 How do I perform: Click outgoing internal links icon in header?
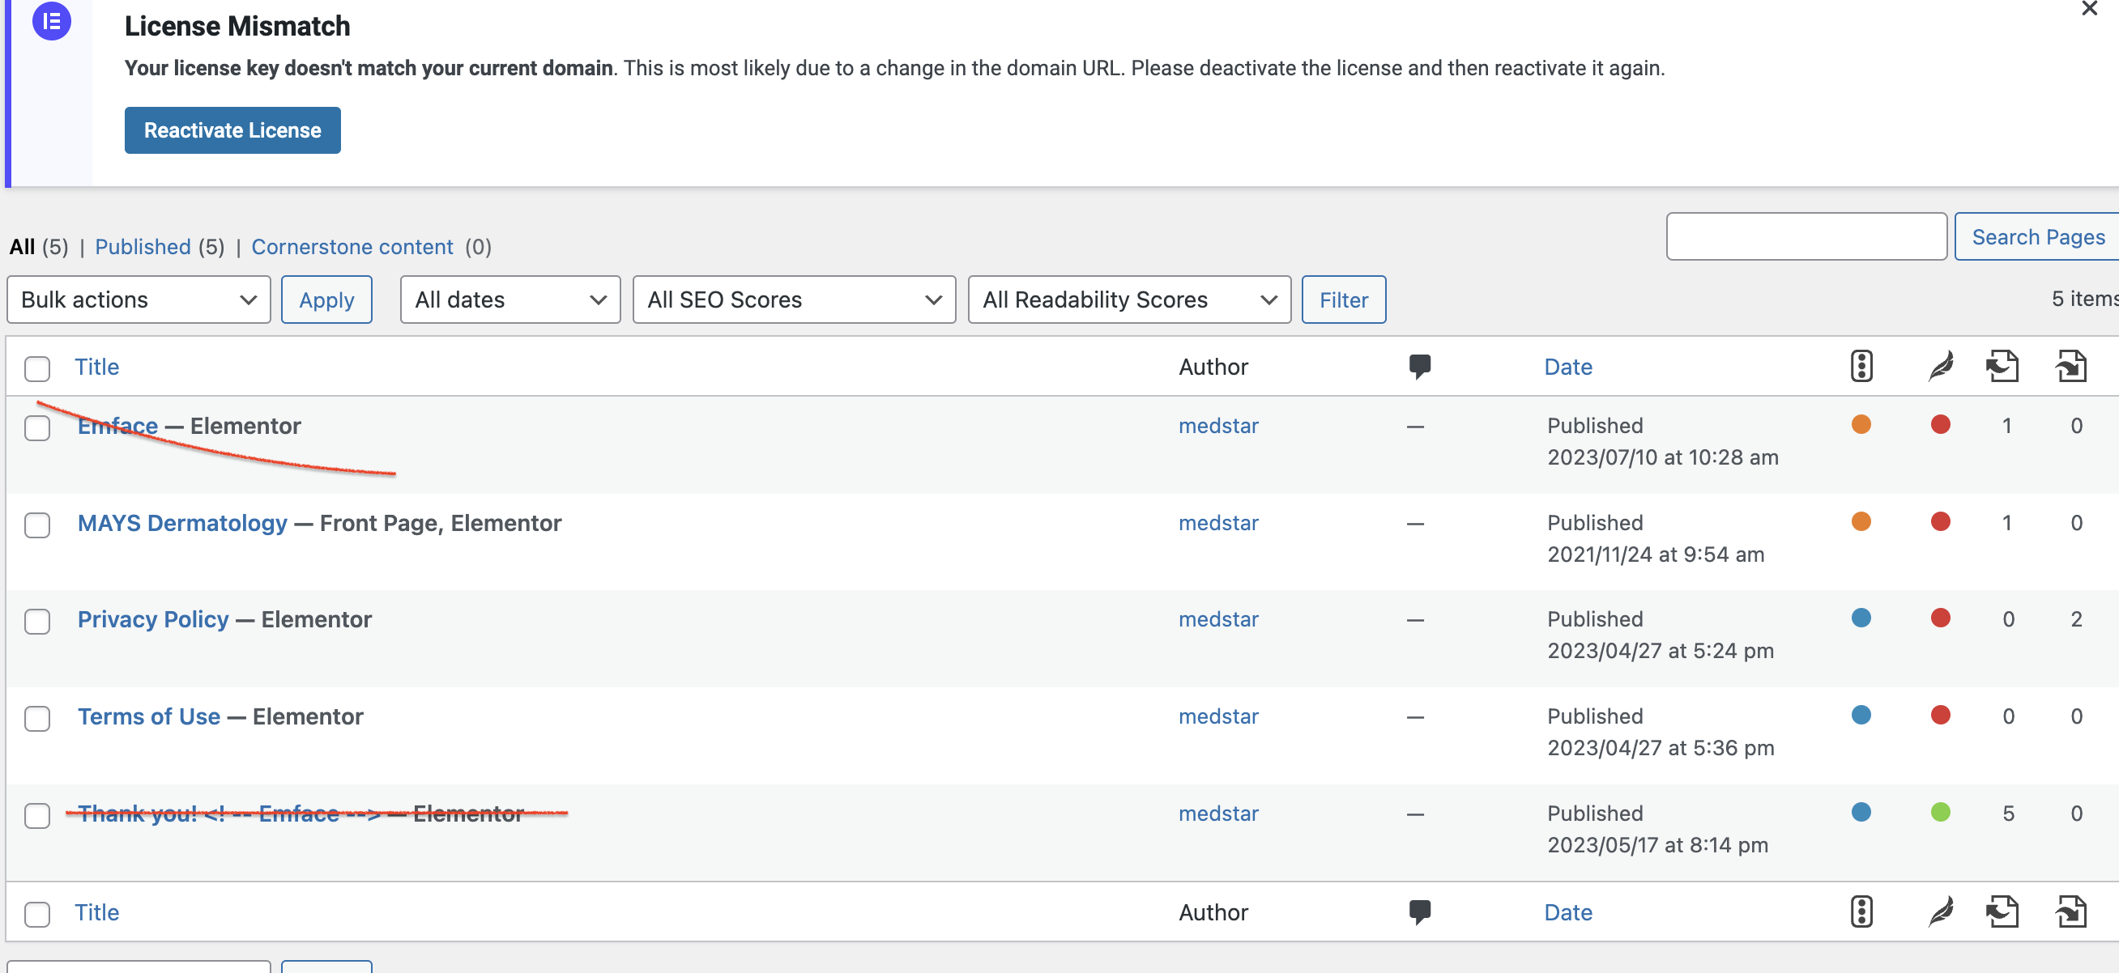(x=2002, y=367)
